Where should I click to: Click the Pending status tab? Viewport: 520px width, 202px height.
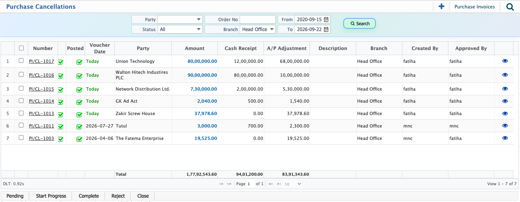[15, 196]
